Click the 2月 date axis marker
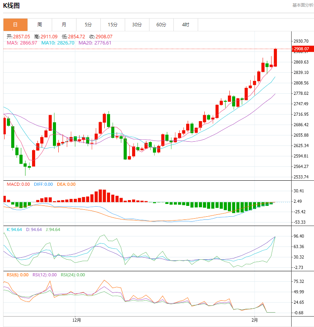Image resolution: width=314 pixels, height=327 pixels. (255, 320)
